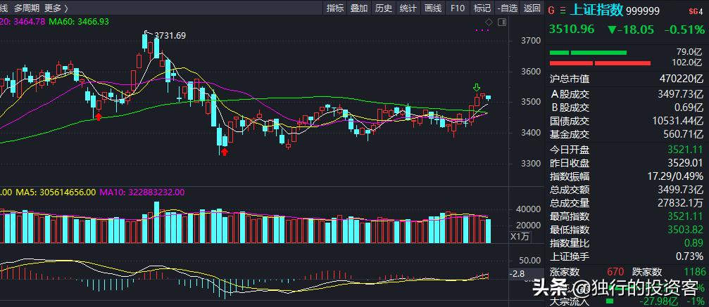709x307 pixels.
Task: Open the 多周期 multi-period view
Action: [x=26, y=8]
